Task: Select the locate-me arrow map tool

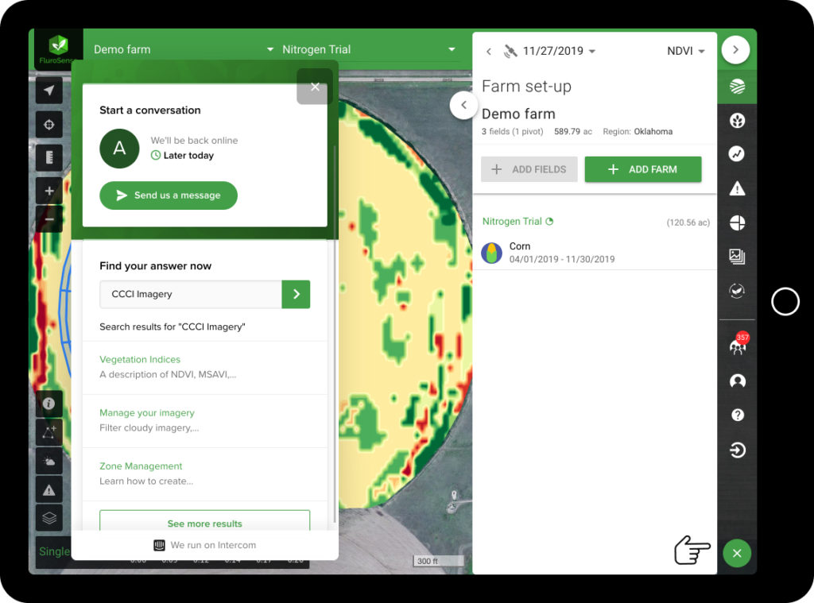Action: coord(49,91)
